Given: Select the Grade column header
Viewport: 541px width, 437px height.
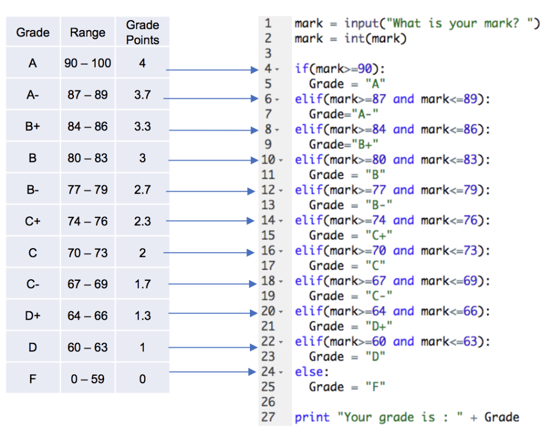Looking at the screenshot, I should 32,32.
